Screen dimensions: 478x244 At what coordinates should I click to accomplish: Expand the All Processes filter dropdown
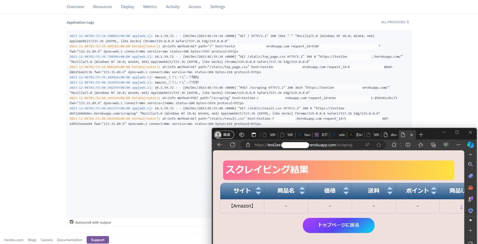(395, 22)
